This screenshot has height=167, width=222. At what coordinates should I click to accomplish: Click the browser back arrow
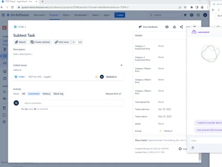(x=2, y=7)
